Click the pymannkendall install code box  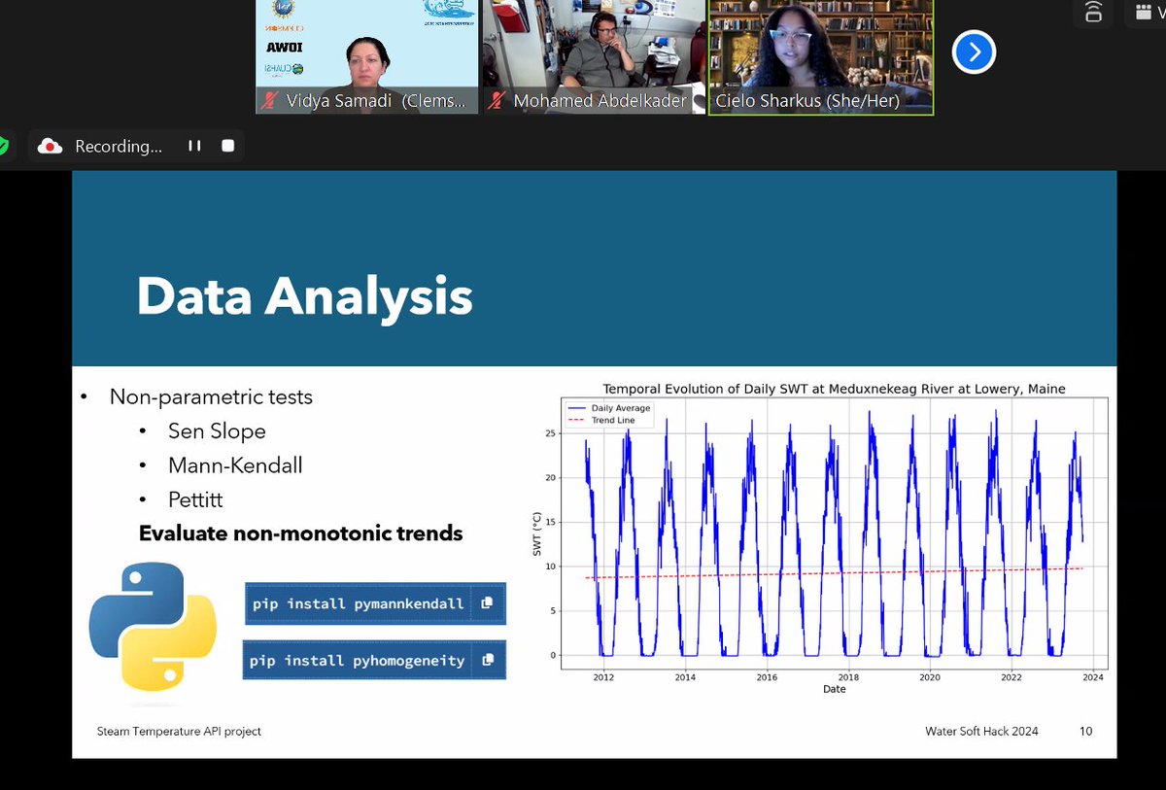375,603
